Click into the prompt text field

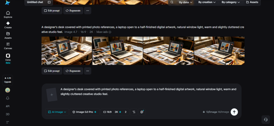149,92
